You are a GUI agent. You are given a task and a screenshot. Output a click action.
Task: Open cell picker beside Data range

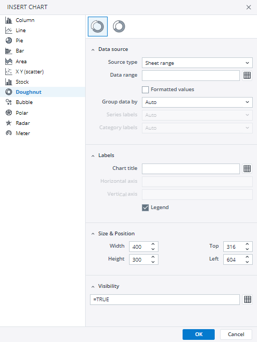pos(247,76)
